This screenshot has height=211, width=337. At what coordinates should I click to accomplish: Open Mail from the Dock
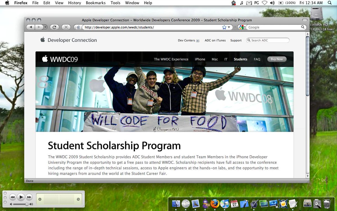(x=195, y=203)
